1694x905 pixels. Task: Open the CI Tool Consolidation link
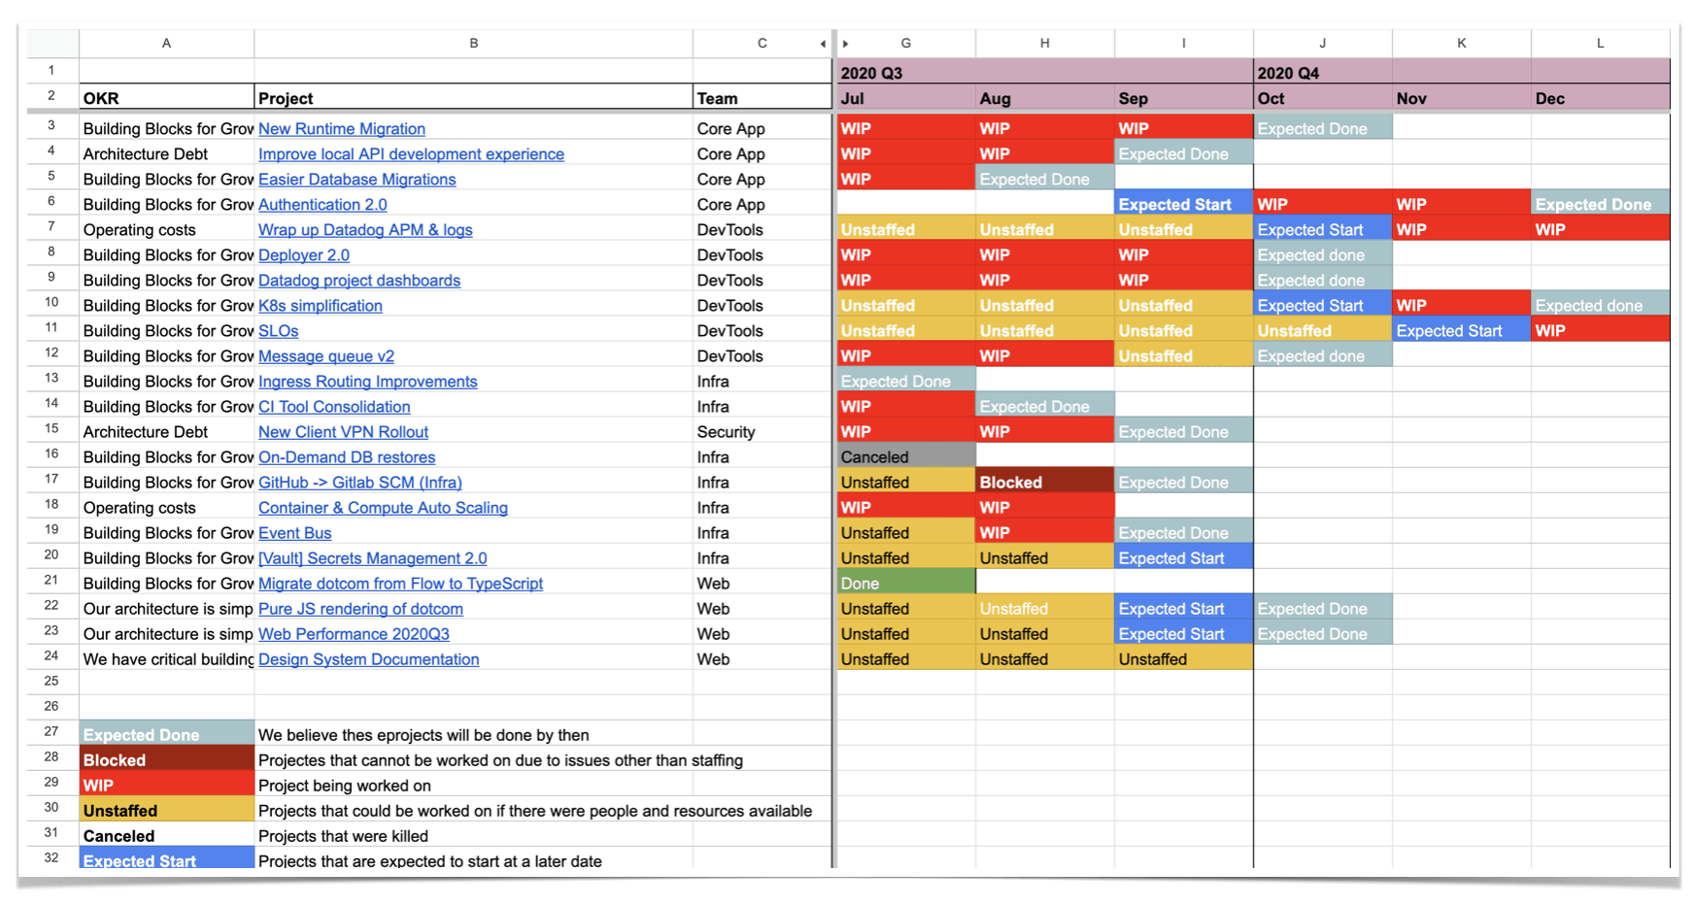[x=334, y=407]
